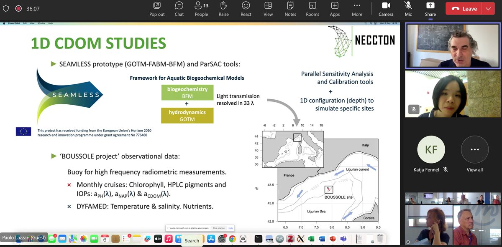502x247 pixels.
Task: Open the Edit menu in PowerPoint
Action: click(25, 23)
